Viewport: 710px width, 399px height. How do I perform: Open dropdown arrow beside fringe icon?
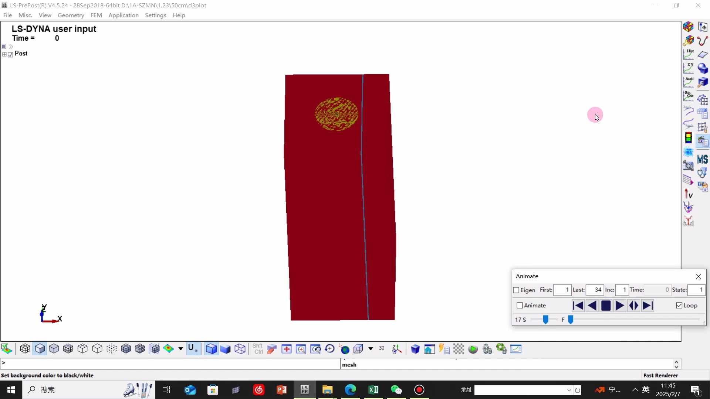point(180,349)
